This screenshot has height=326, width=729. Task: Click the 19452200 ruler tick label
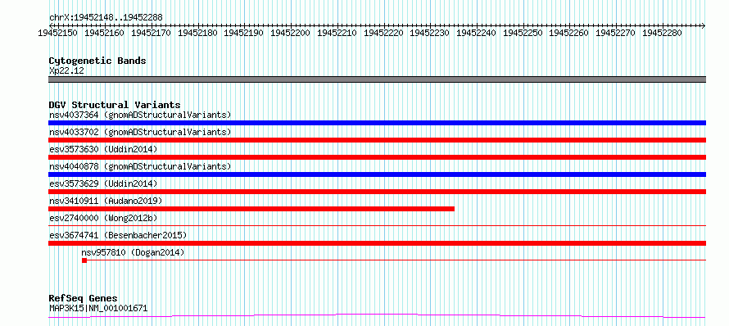pos(290,33)
